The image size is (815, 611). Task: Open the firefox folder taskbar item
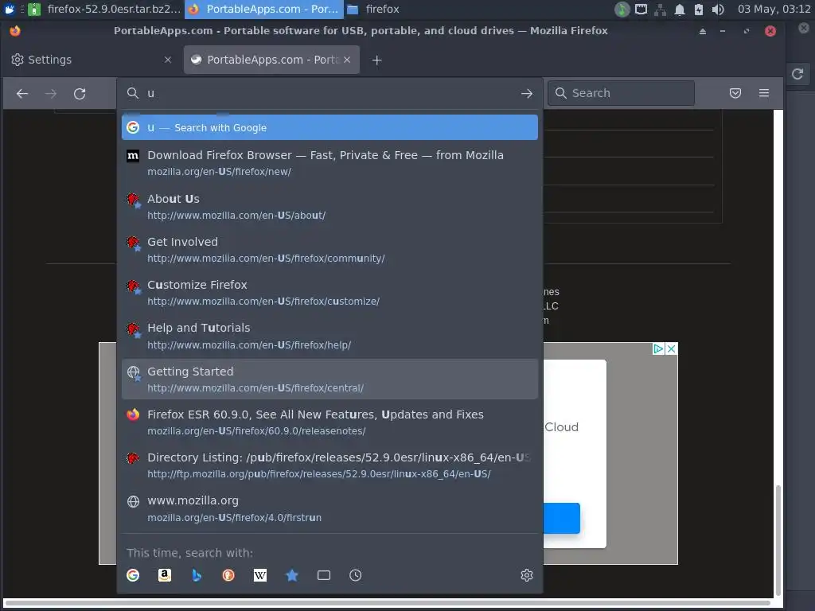pos(374,9)
